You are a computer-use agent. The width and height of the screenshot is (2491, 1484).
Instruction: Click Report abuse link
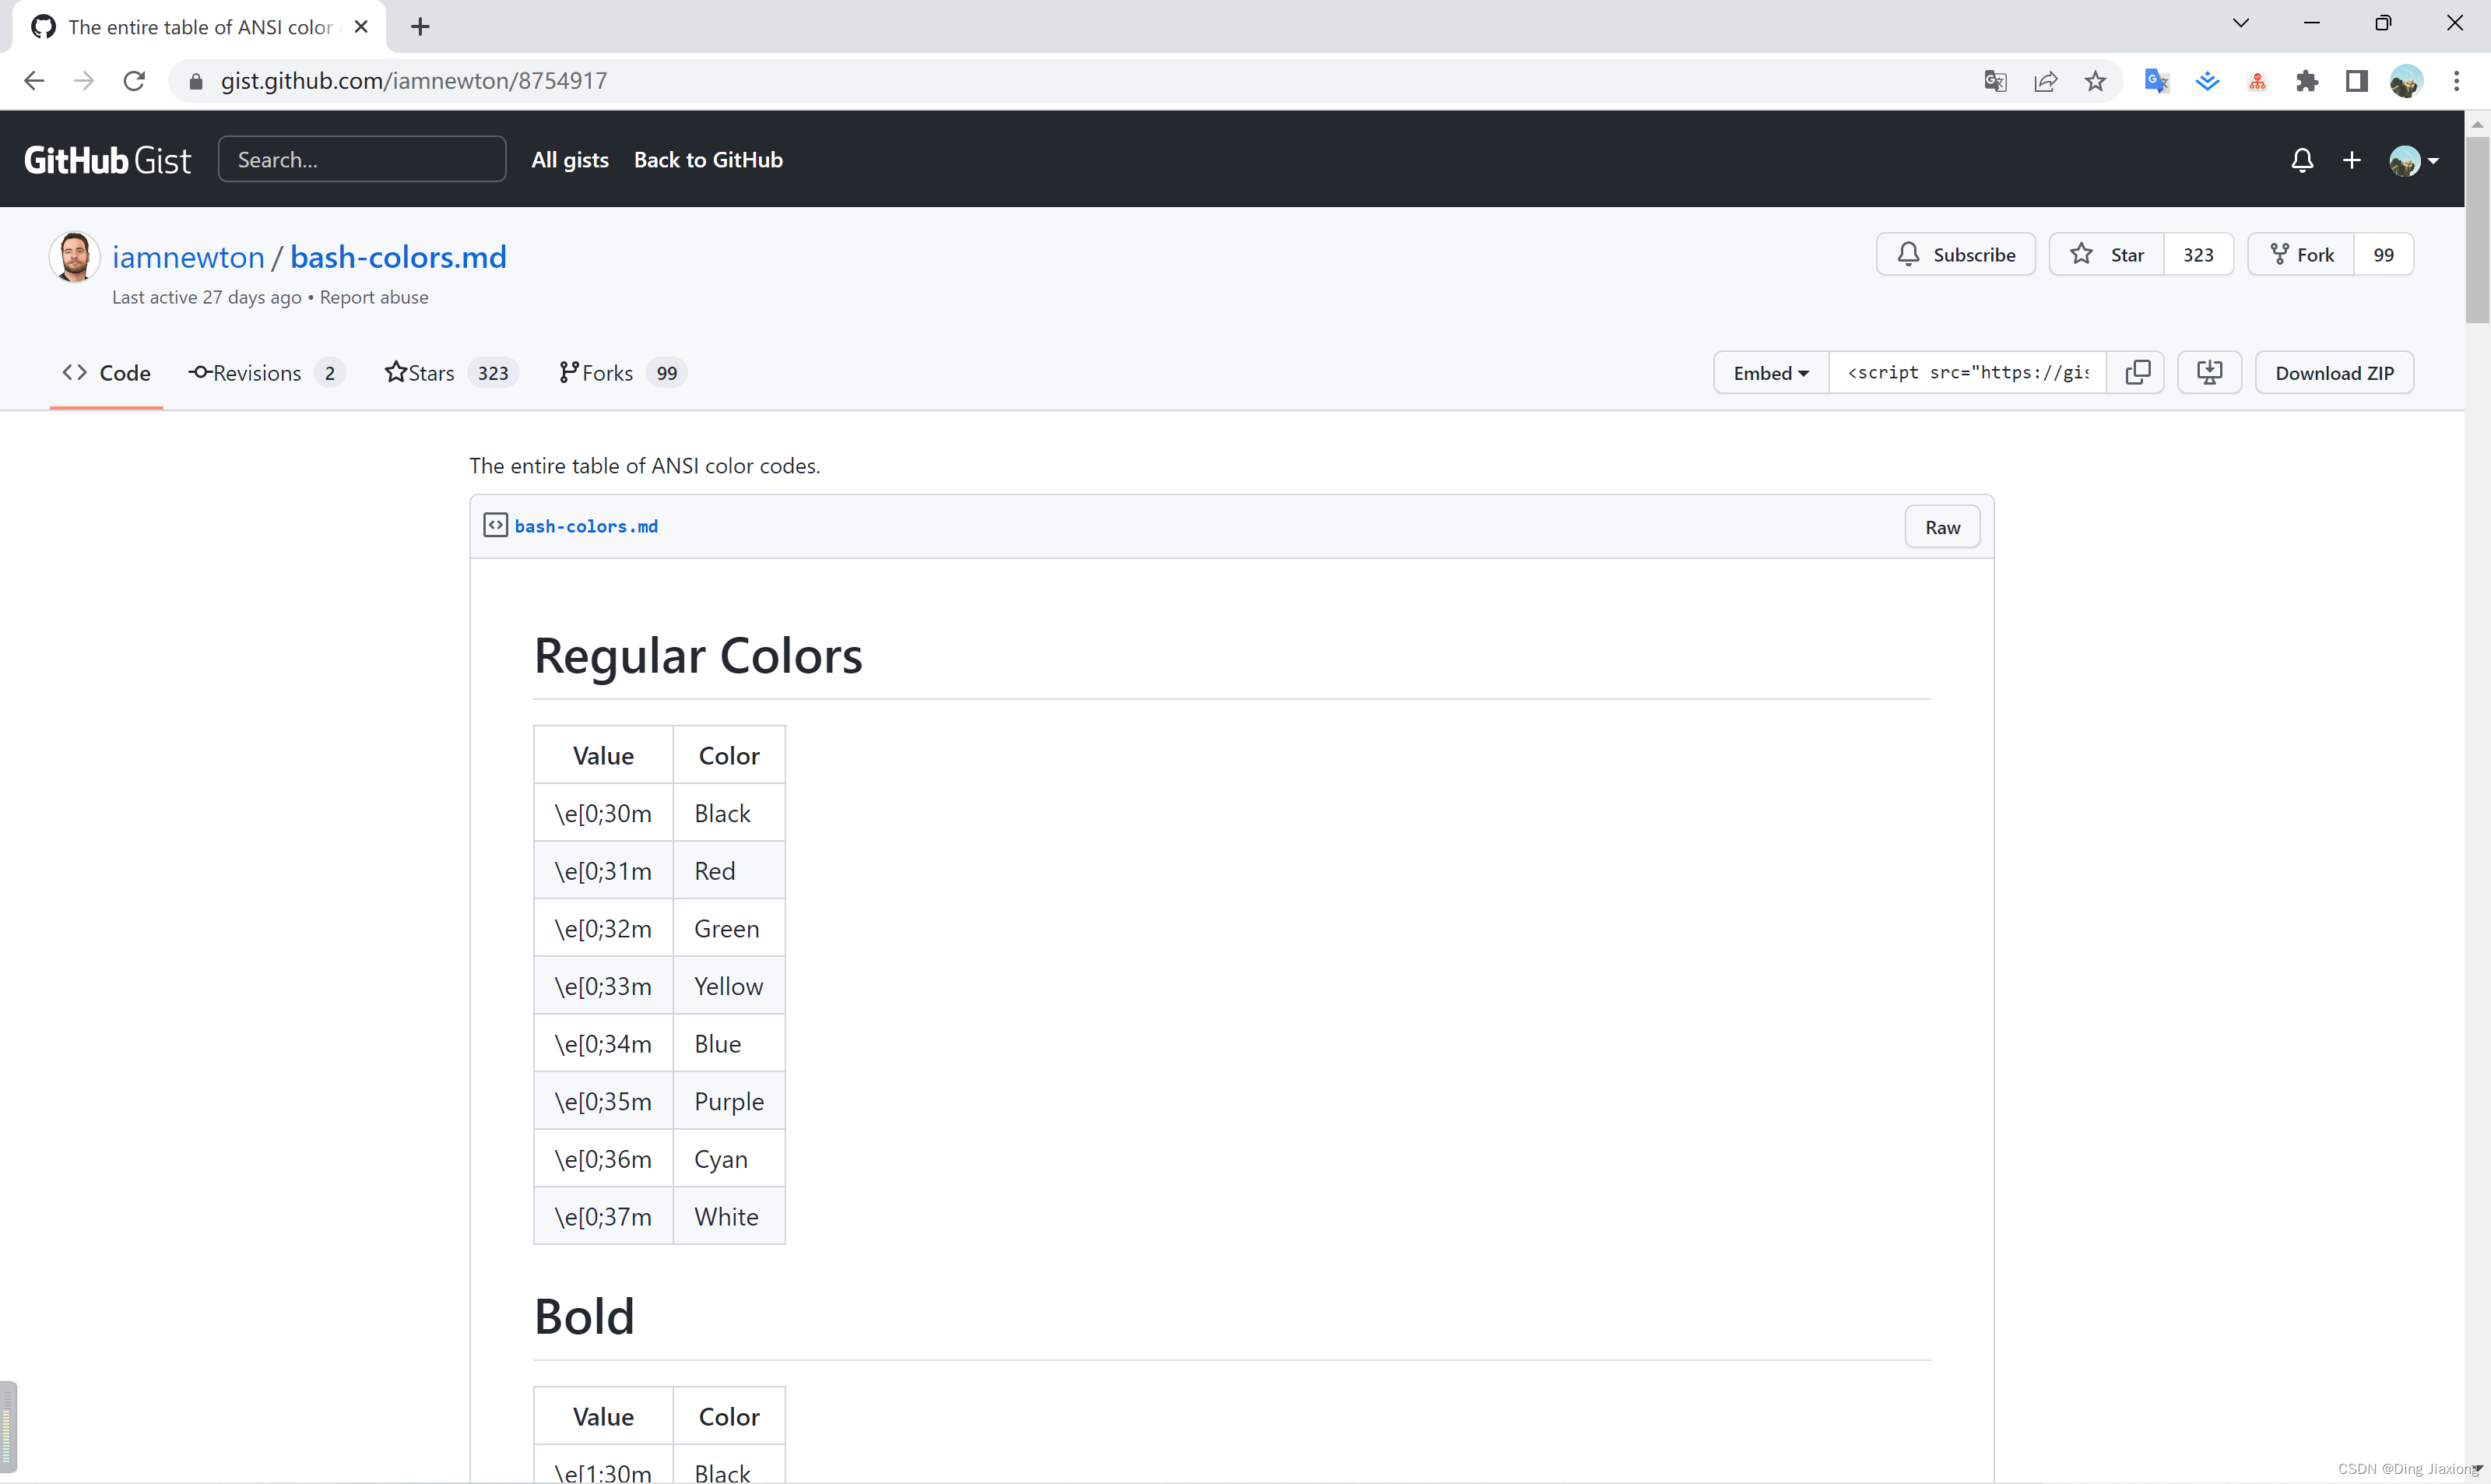click(374, 297)
